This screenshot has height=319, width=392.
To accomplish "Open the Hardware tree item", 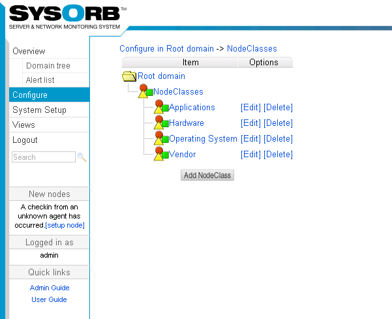I will coord(187,123).
